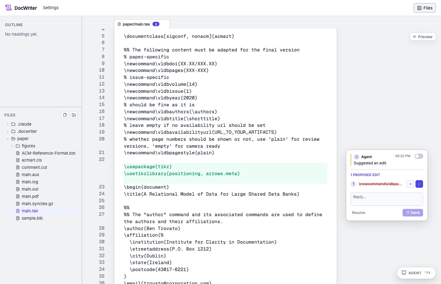Click the .docwriter folder icon

pos(14,131)
